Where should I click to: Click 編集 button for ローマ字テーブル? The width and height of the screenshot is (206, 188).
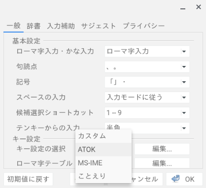pyautogui.click(x=162, y=163)
